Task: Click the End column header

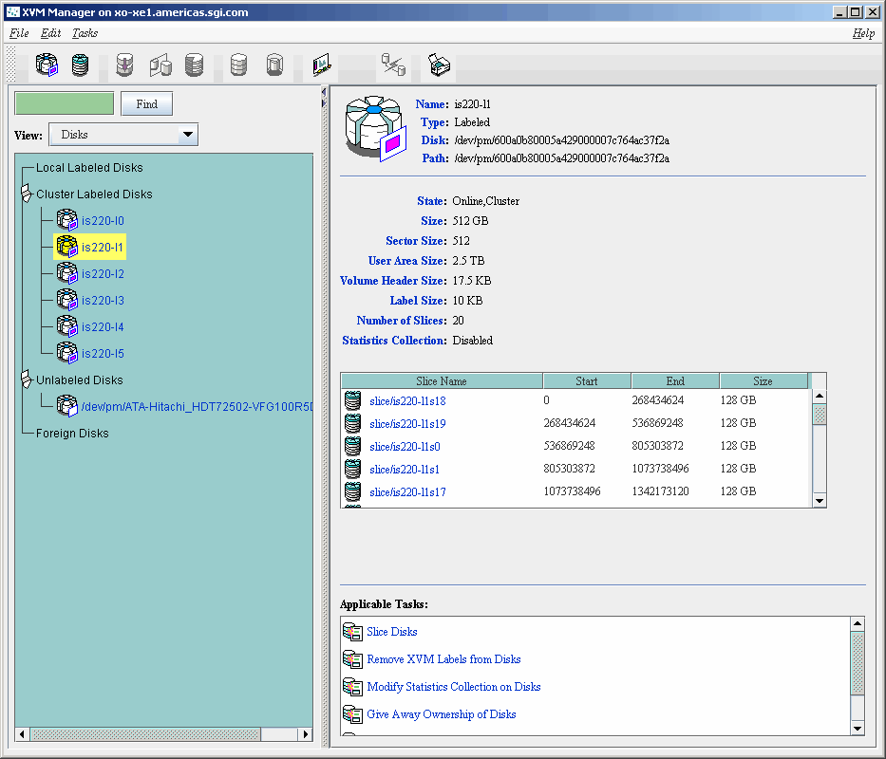Action: (675, 381)
